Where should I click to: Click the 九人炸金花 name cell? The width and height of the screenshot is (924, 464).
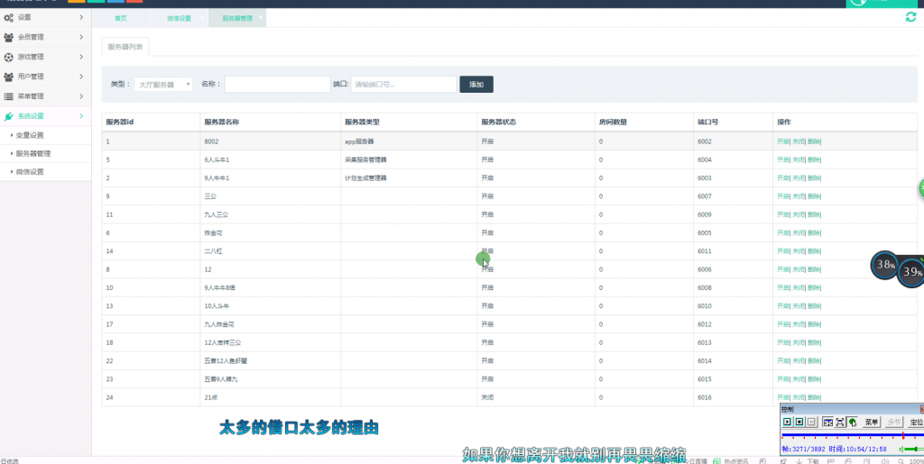tap(219, 324)
